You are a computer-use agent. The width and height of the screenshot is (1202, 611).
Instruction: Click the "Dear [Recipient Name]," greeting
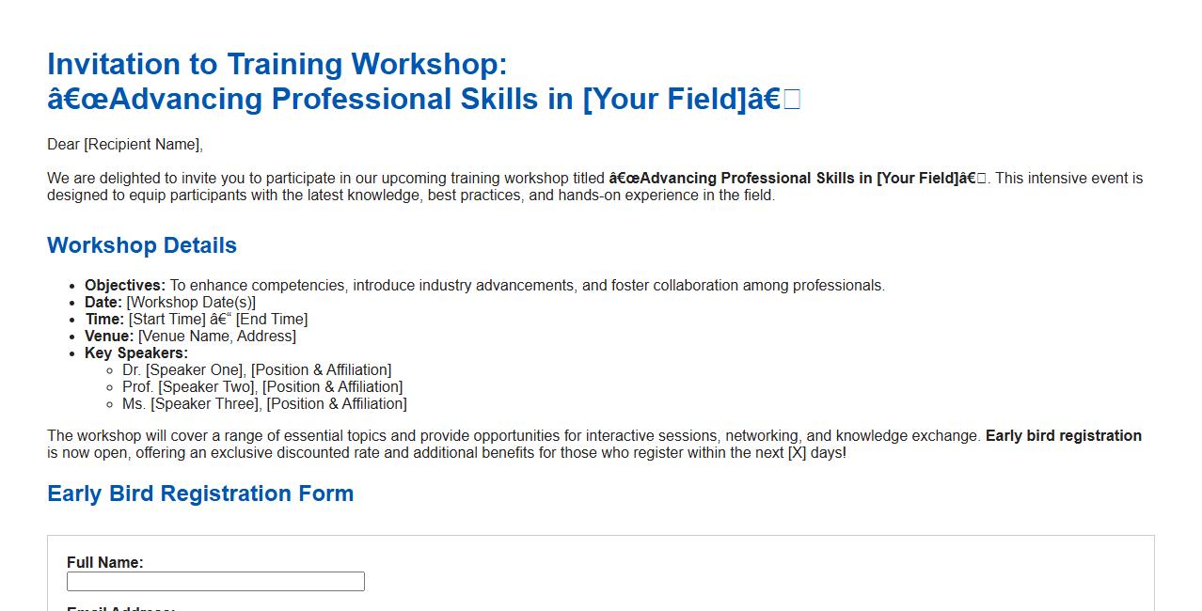point(125,145)
